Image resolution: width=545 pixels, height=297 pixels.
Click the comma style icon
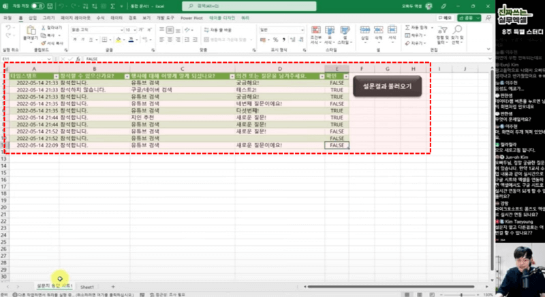(283, 40)
